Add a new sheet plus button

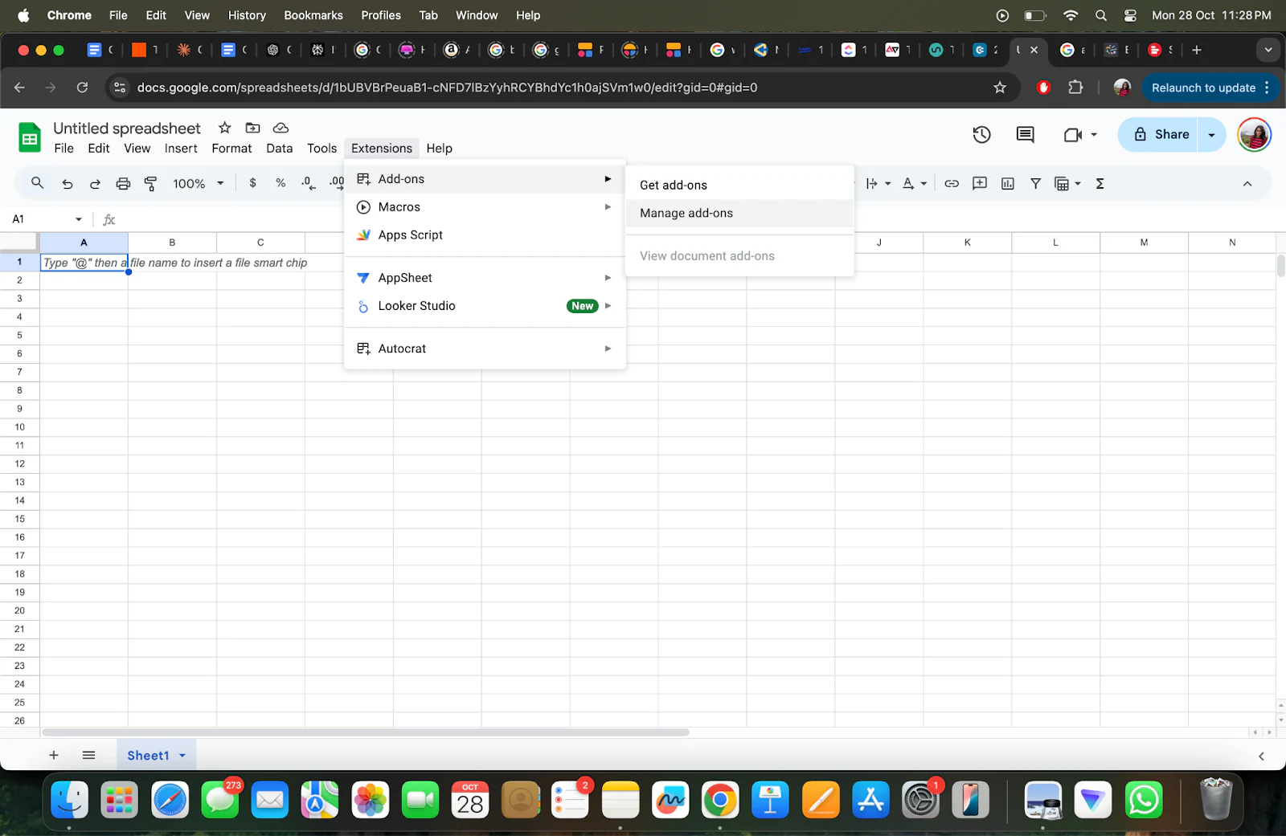54,756
